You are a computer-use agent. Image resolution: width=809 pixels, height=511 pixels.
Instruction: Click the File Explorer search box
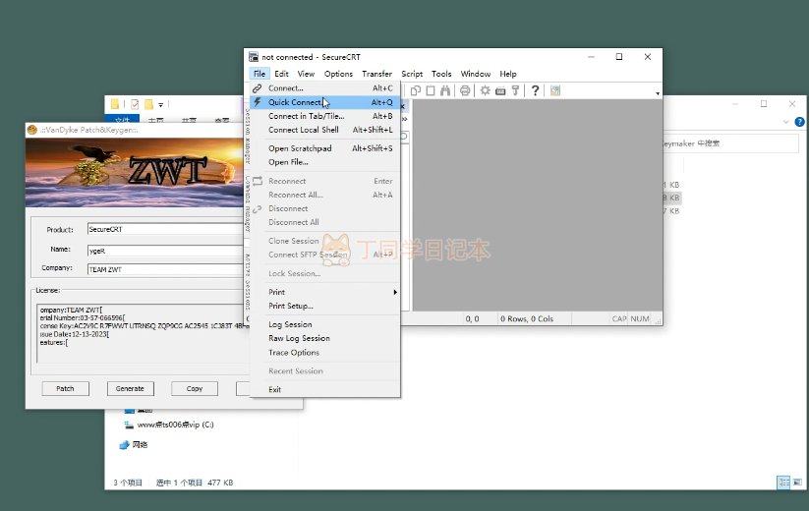(x=727, y=143)
